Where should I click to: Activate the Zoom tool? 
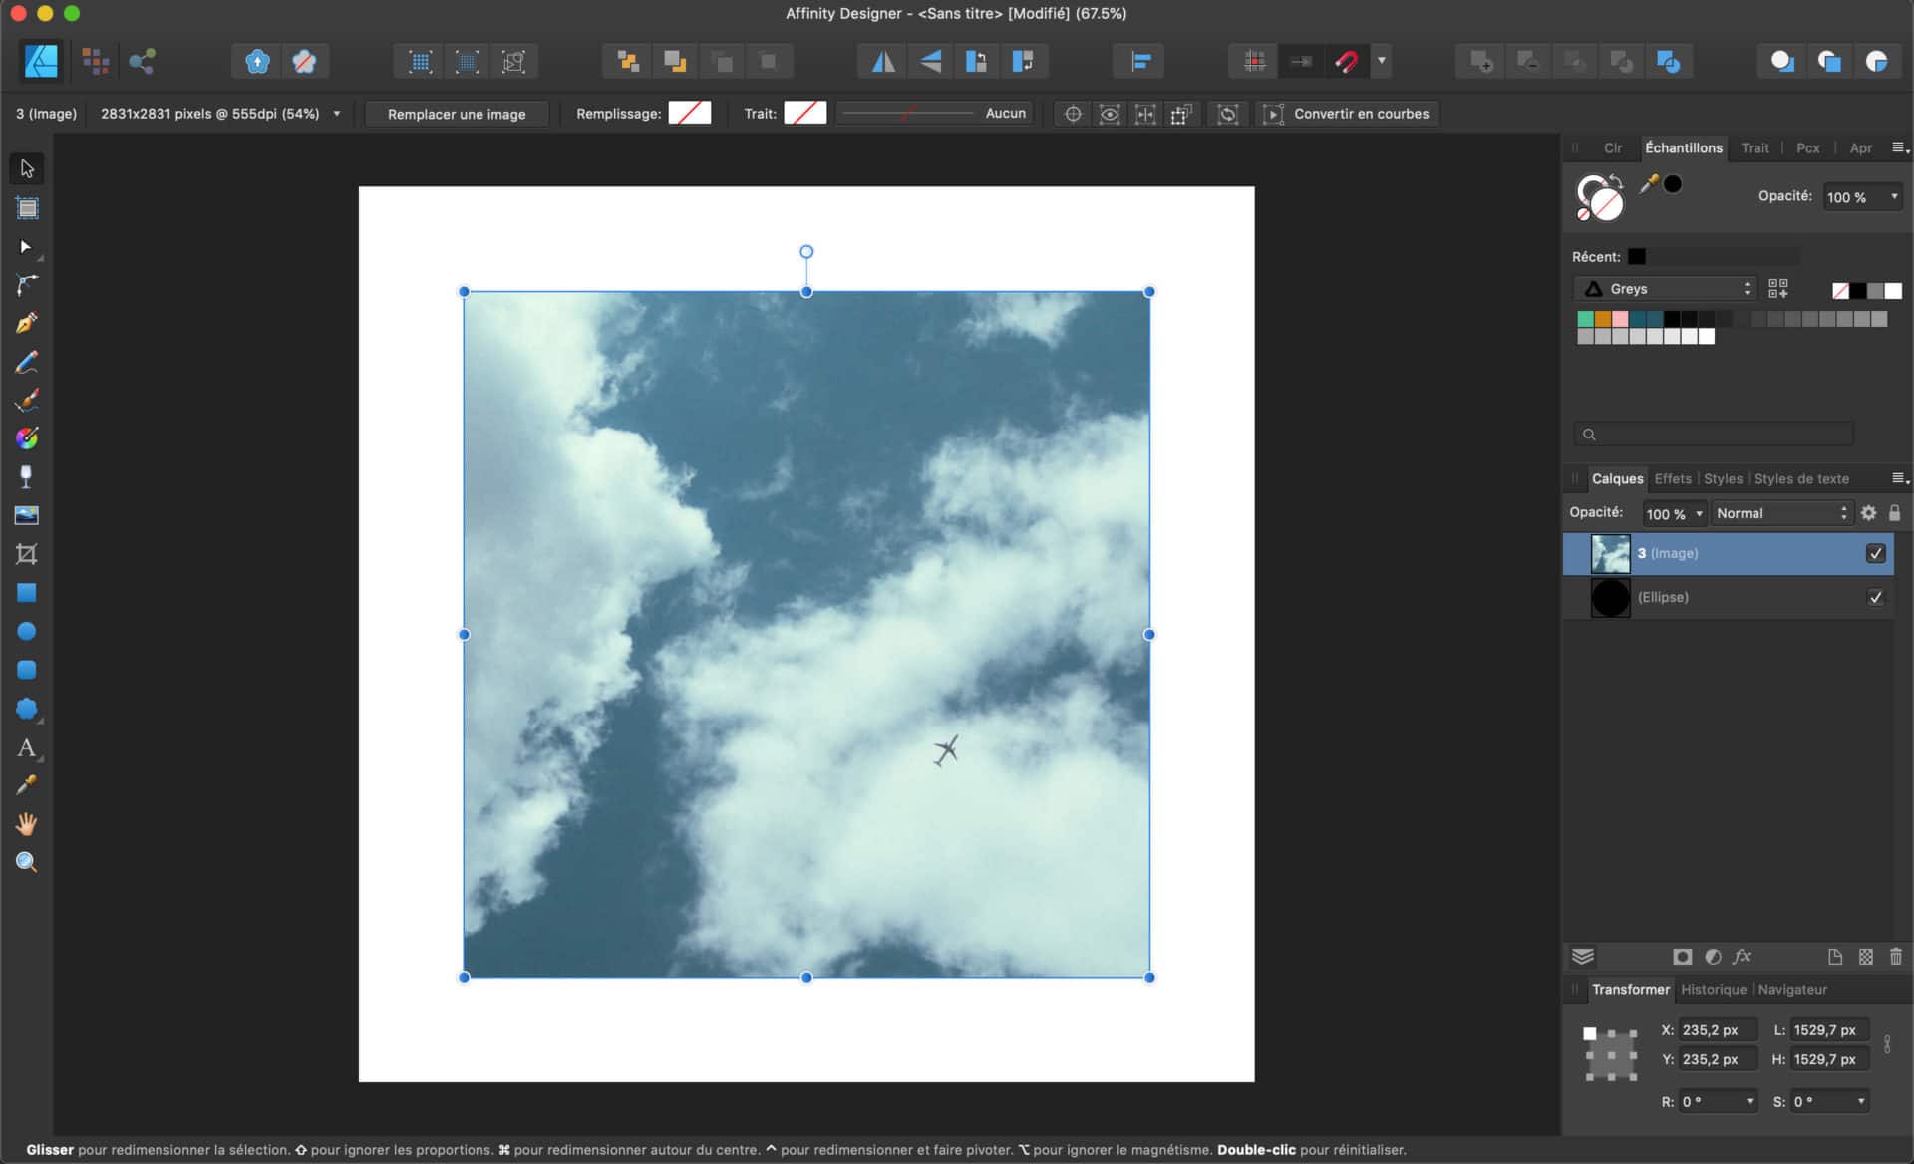click(x=26, y=863)
